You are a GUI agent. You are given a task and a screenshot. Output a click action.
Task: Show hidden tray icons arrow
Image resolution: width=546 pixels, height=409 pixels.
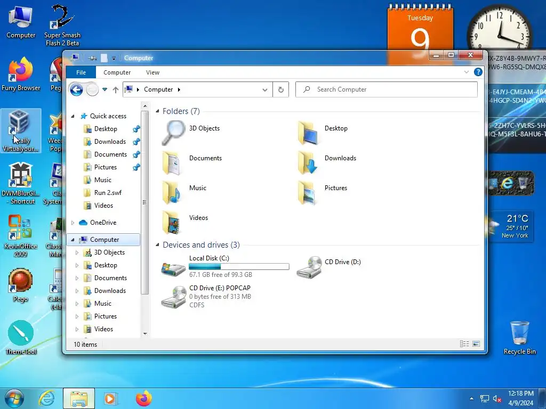(471, 398)
